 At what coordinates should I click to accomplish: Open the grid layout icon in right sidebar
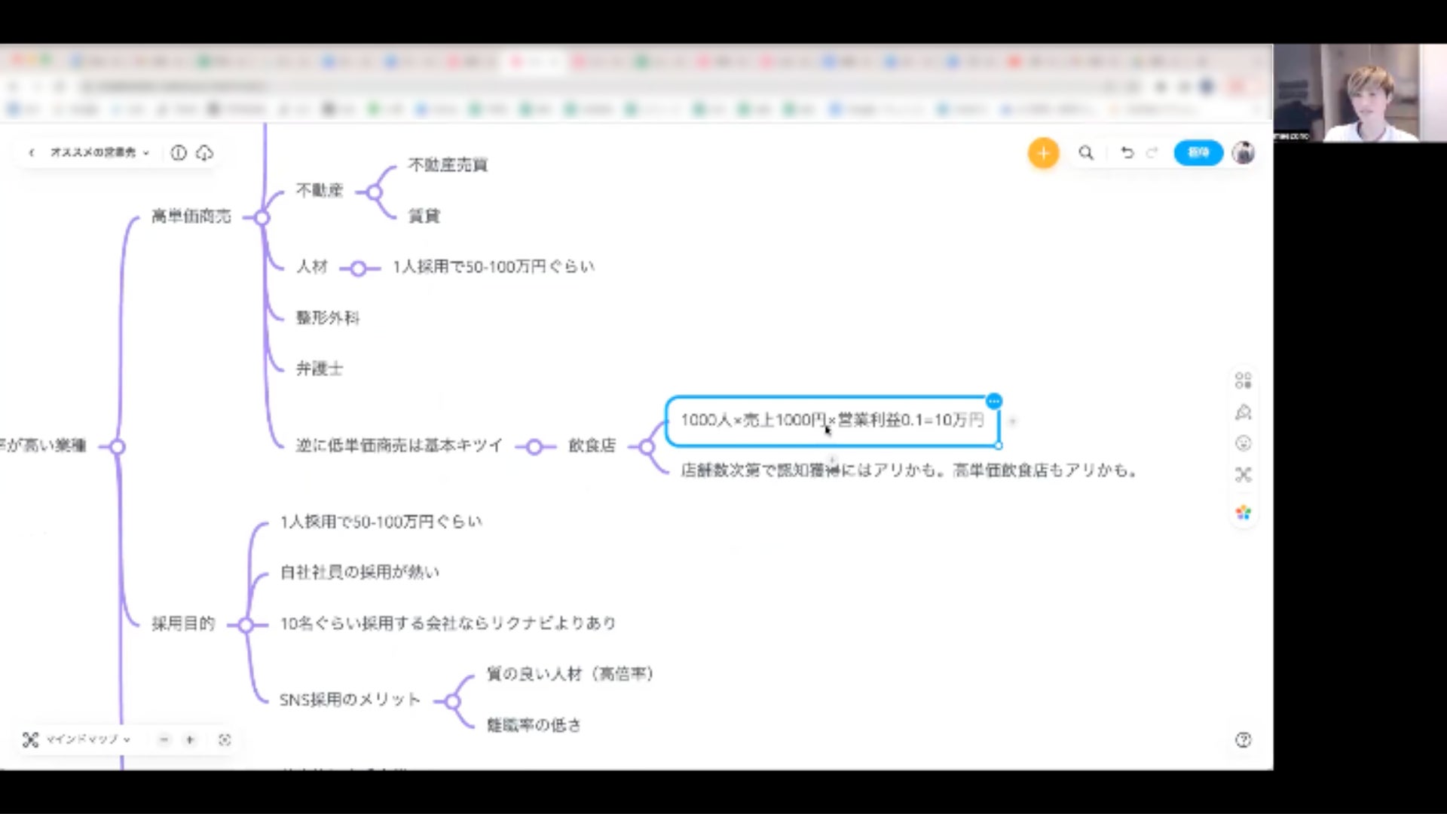(1244, 381)
